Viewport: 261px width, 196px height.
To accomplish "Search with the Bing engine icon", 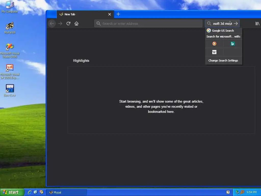I will coord(232,44).
